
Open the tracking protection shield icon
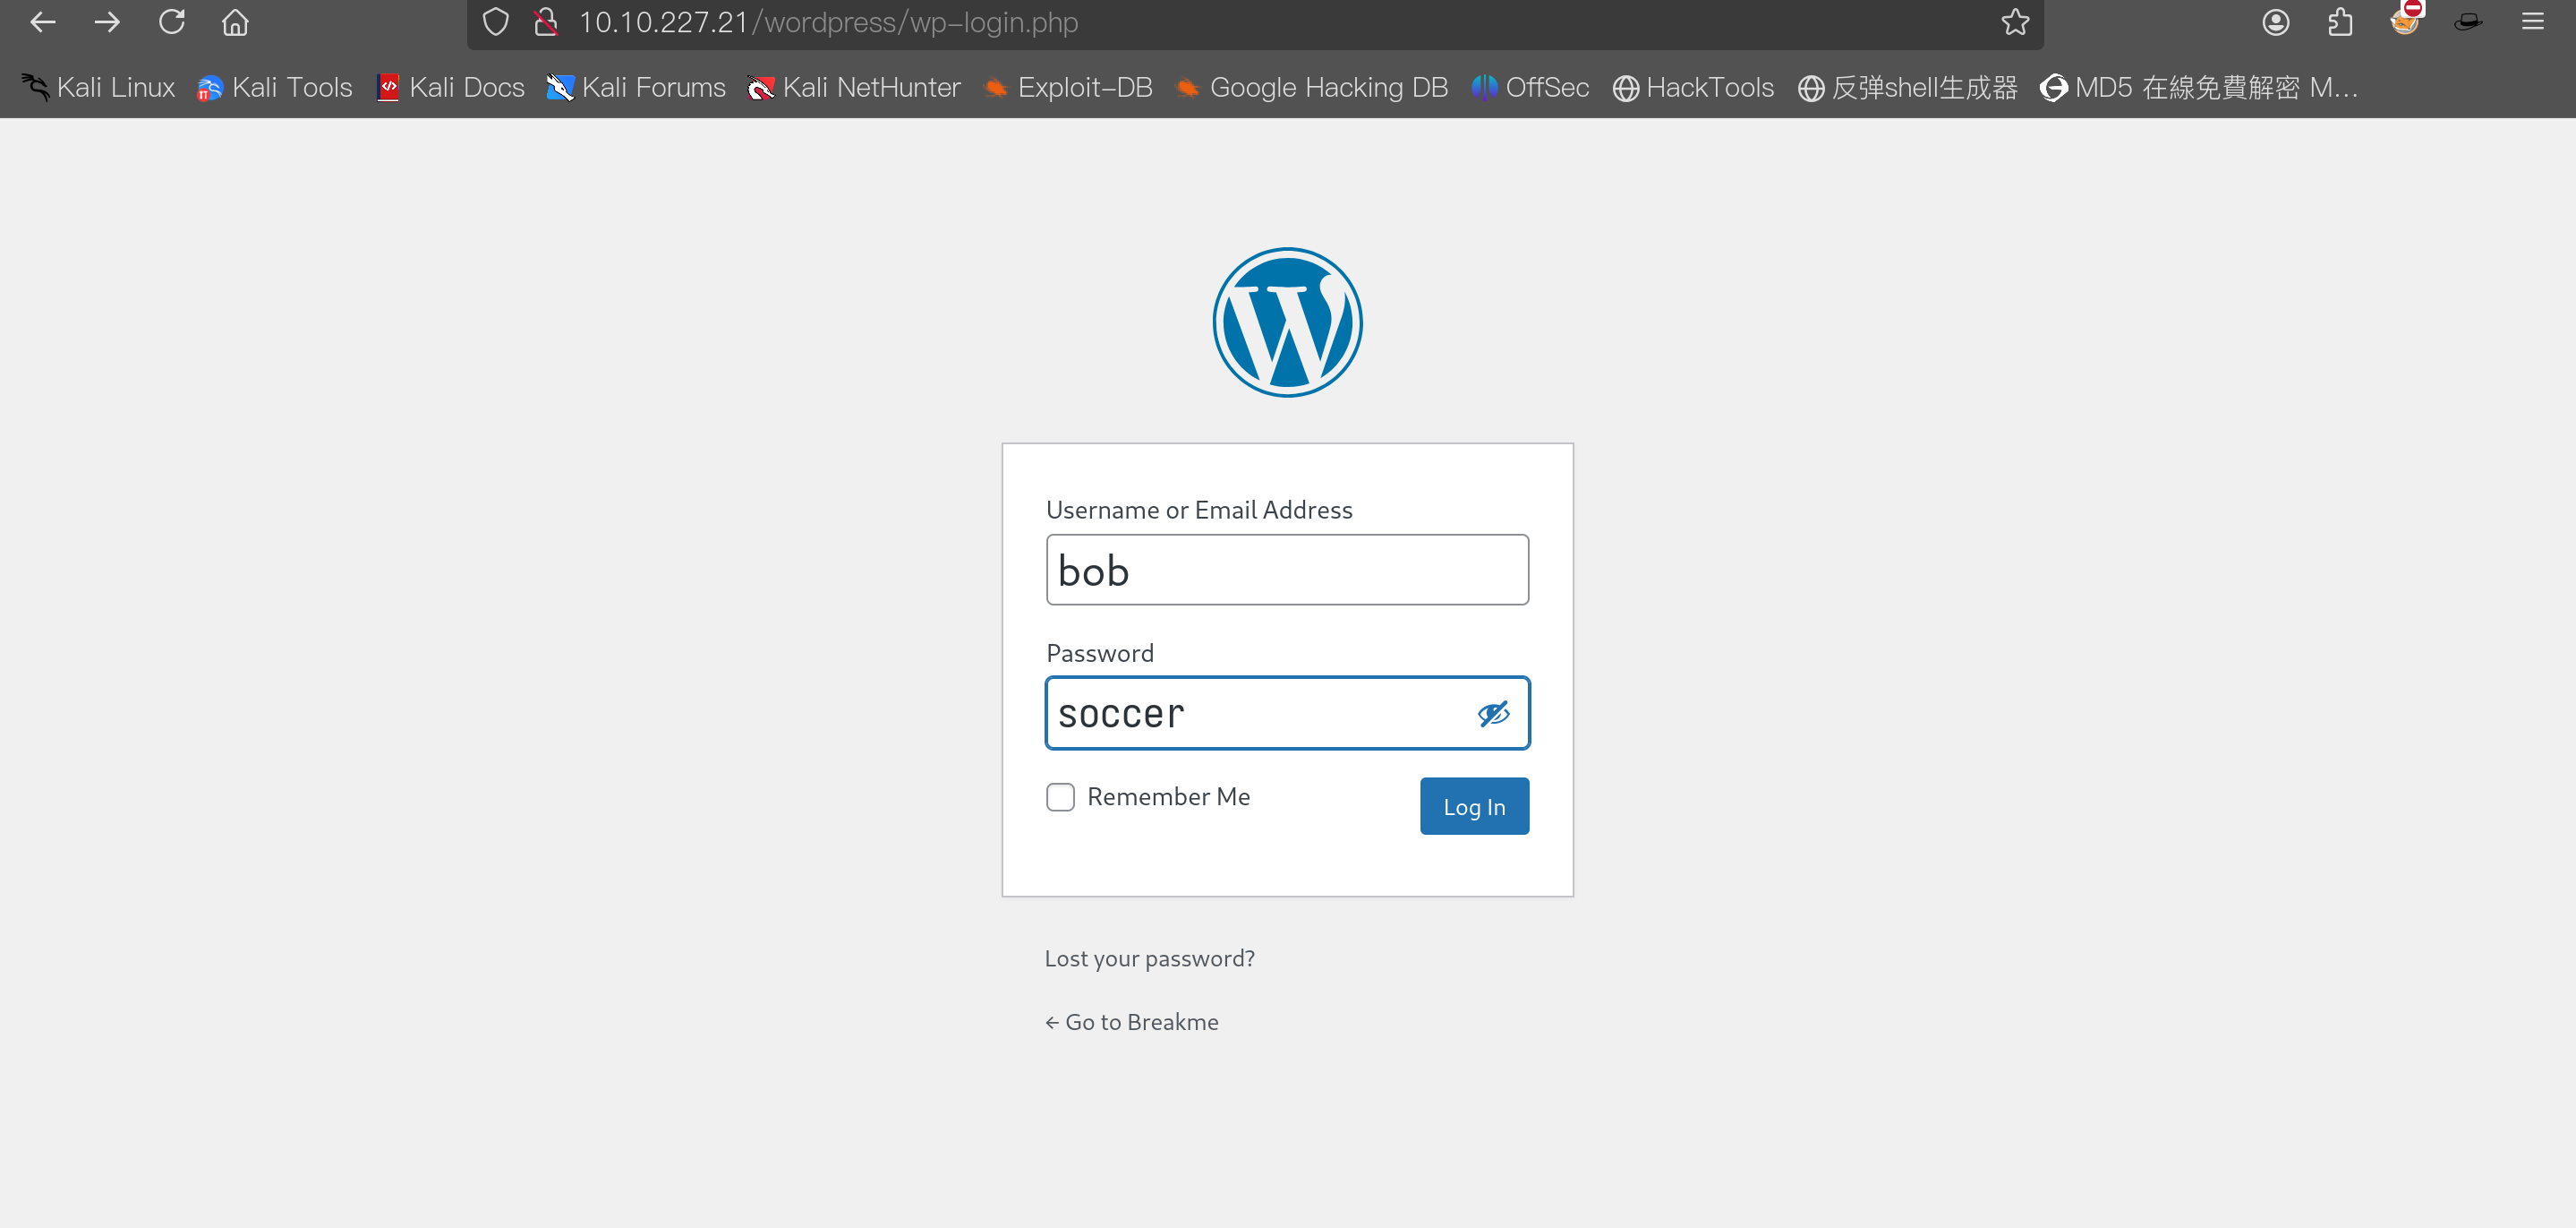496,22
